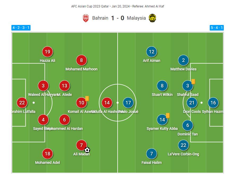
Task: Click Komail Al Aswad's yellow card icon
Action: (87, 99)
